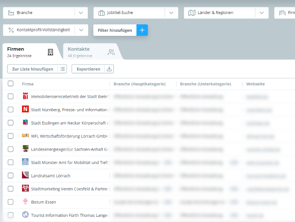The image size is (295, 222).
Task: Click the list icon next to Zur Liste hinzufügen
Action: tap(62, 69)
